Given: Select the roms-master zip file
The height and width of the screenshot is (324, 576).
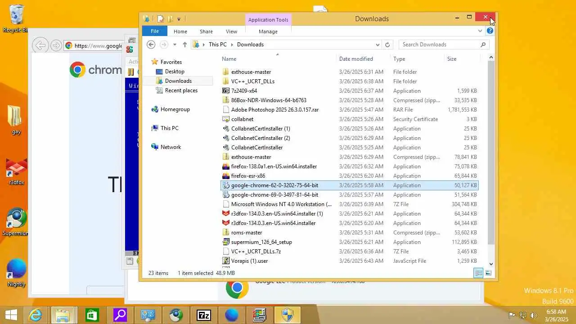Looking at the screenshot, I should [x=349, y=233].
